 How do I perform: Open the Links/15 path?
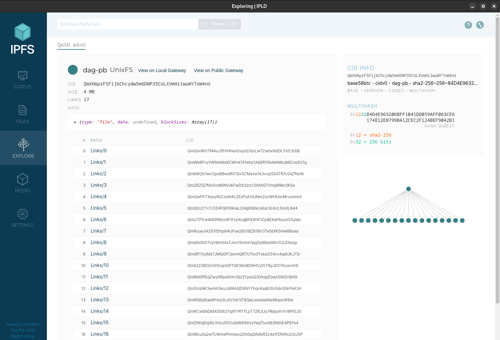(x=100, y=323)
